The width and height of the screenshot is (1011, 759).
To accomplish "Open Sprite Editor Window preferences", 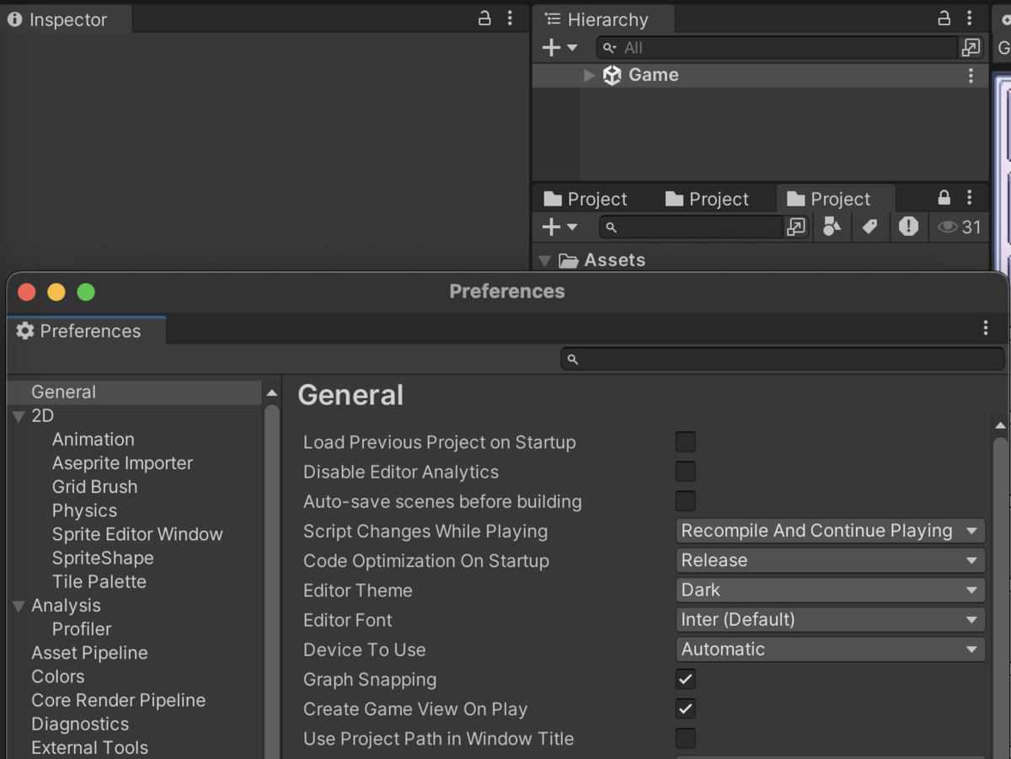I will click(137, 533).
